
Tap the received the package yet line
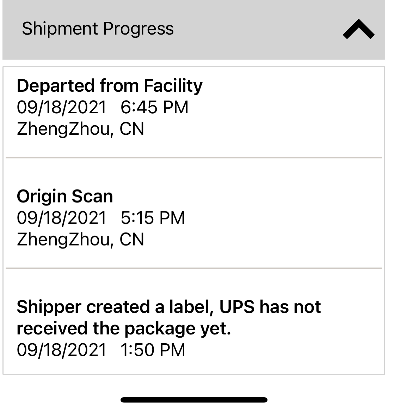pyautogui.click(x=124, y=328)
